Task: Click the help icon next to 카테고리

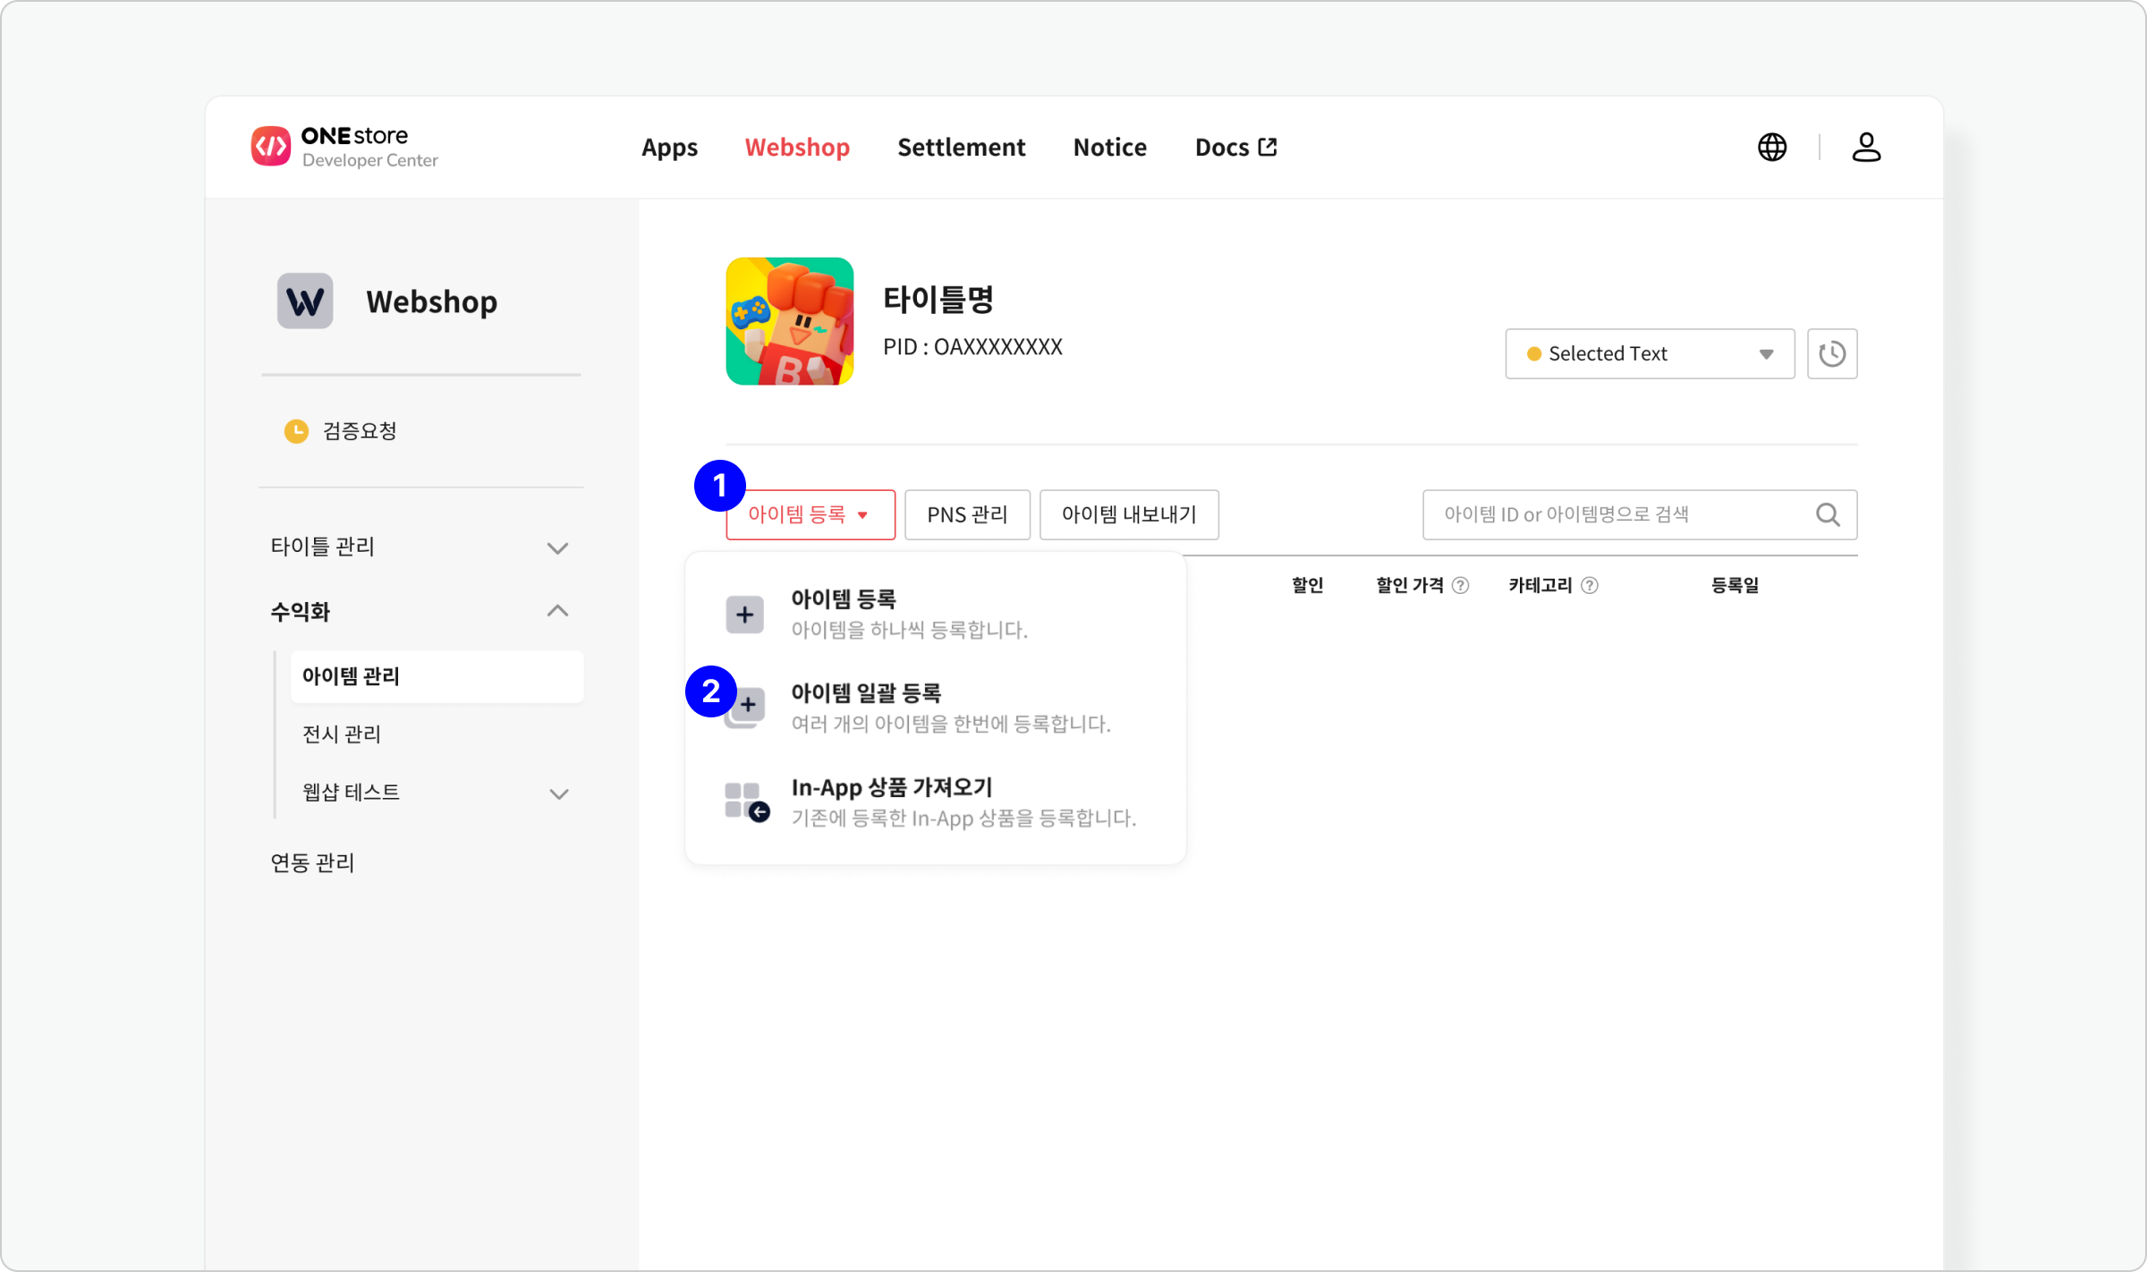Action: point(1589,585)
